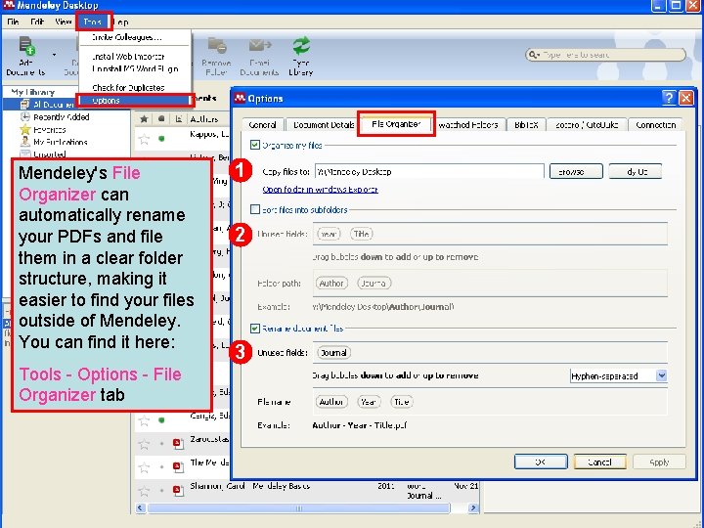Toggle Rename document files checkbox
Viewport: 704px width, 528px height.
[255, 329]
